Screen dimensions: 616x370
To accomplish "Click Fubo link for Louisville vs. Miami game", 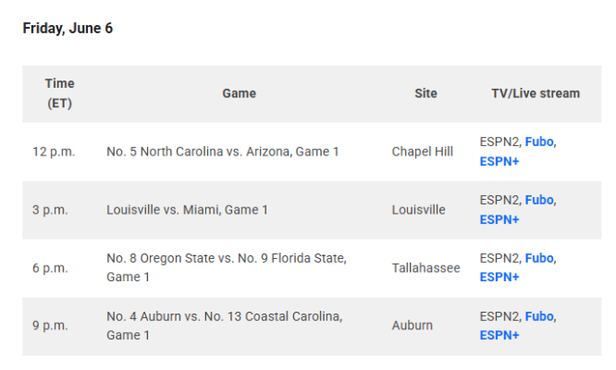I will [x=539, y=200].
